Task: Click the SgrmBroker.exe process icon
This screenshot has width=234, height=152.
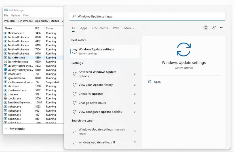Action: 5,78
